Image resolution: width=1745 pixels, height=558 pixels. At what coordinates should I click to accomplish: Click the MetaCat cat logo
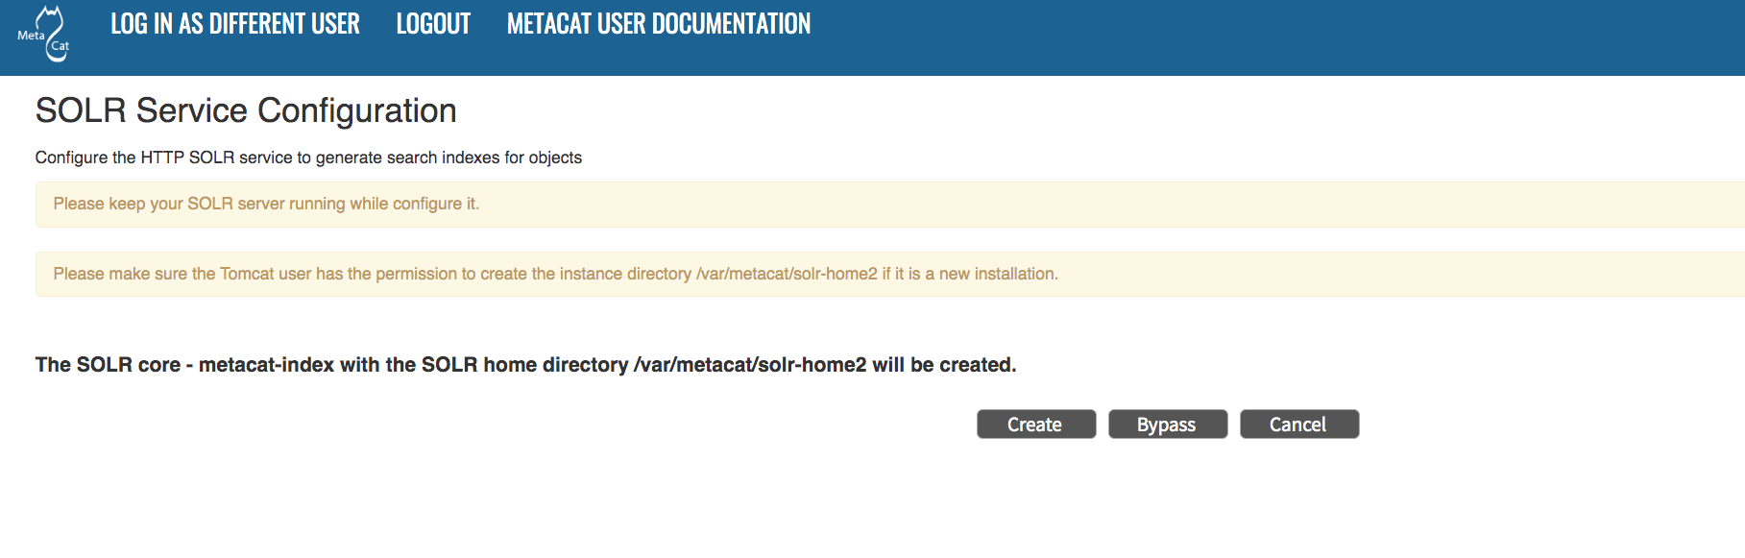pos(45,35)
